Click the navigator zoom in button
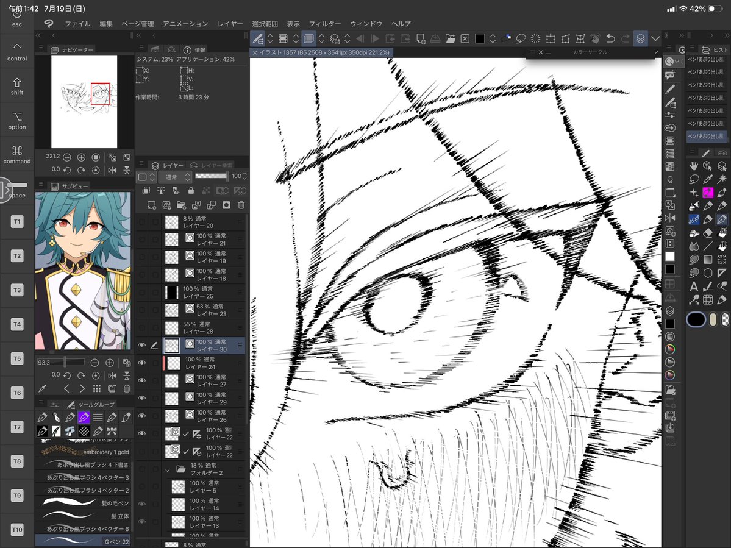731x548 pixels. pyautogui.click(x=81, y=157)
